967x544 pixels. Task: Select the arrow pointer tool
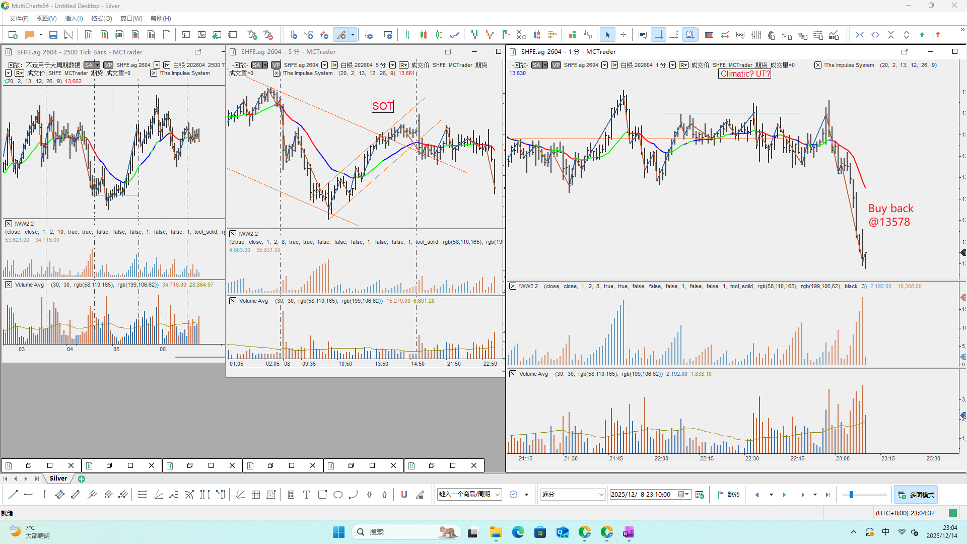[607, 35]
